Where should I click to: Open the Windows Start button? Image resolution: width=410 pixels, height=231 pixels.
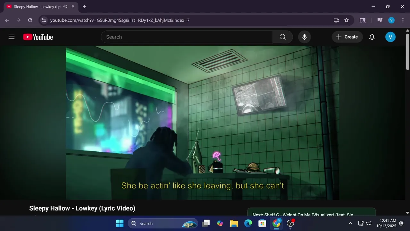119,223
